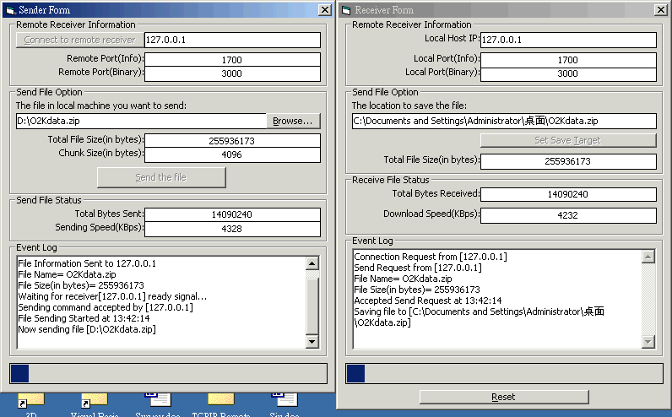Screen dimensions: 672x417
Task: Click the Local Host IP input field
Action: point(567,40)
